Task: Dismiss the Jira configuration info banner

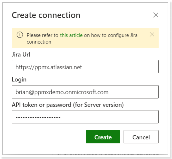Action: (152, 35)
